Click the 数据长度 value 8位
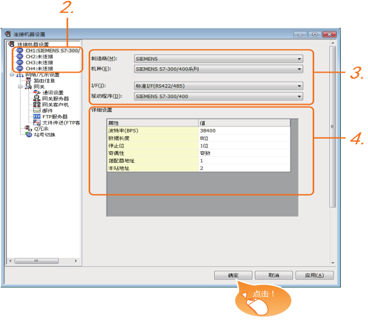Viewport: 368px width, 322px height. click(244, 138)
